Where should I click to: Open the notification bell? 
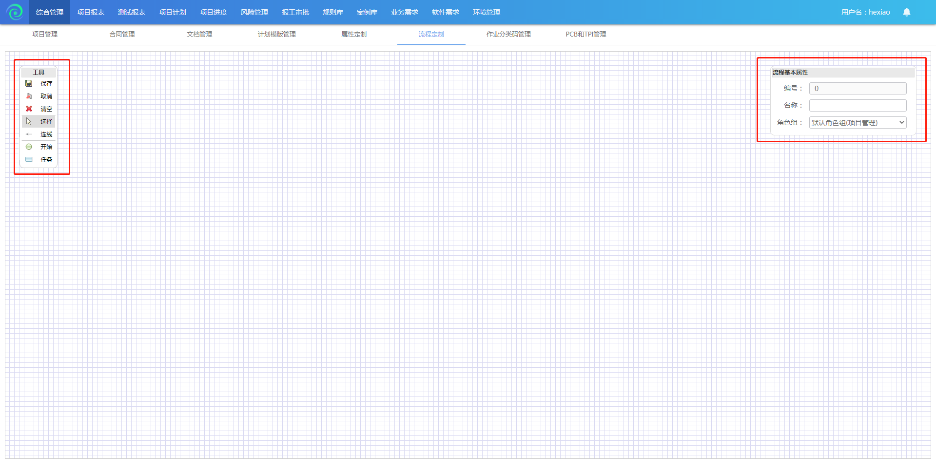906,12
